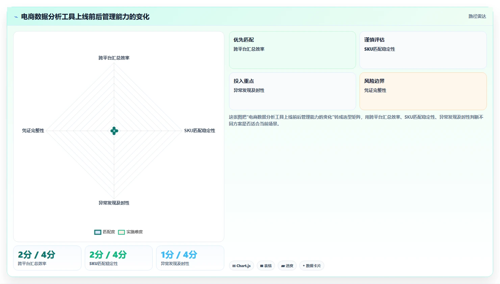
Task: Click the 进度 tag
Action: tap(287, 266)
